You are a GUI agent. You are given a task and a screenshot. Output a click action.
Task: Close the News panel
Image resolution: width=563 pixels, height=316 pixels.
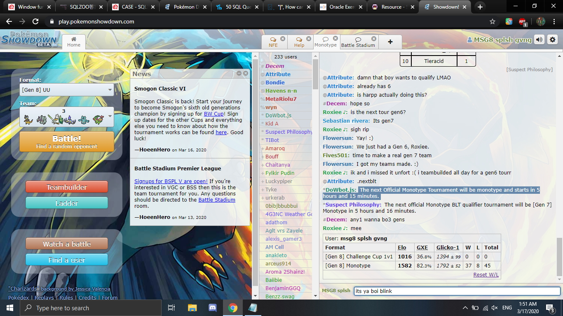(x=246, y=73)
